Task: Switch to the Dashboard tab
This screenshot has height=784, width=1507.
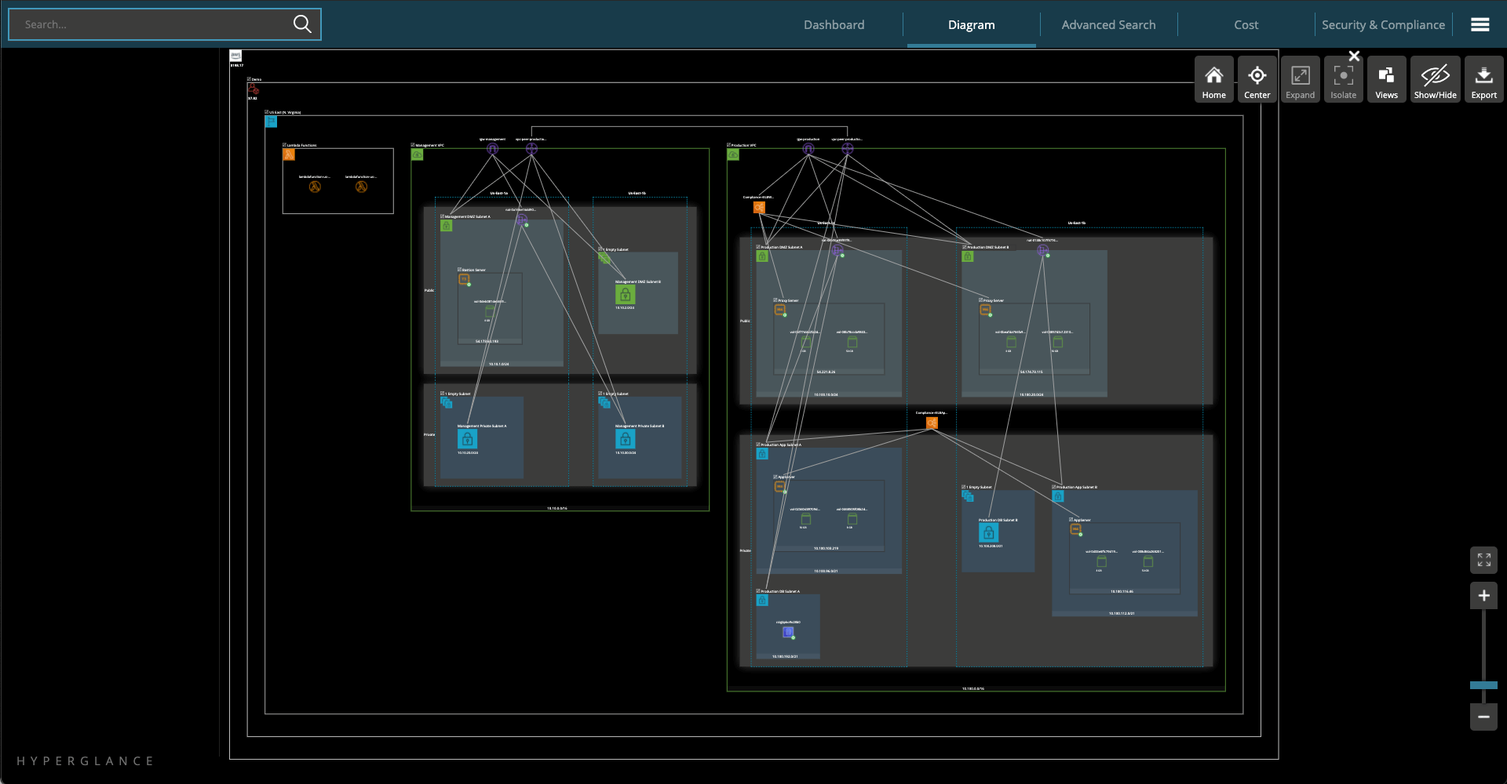Action: point(834,24)
